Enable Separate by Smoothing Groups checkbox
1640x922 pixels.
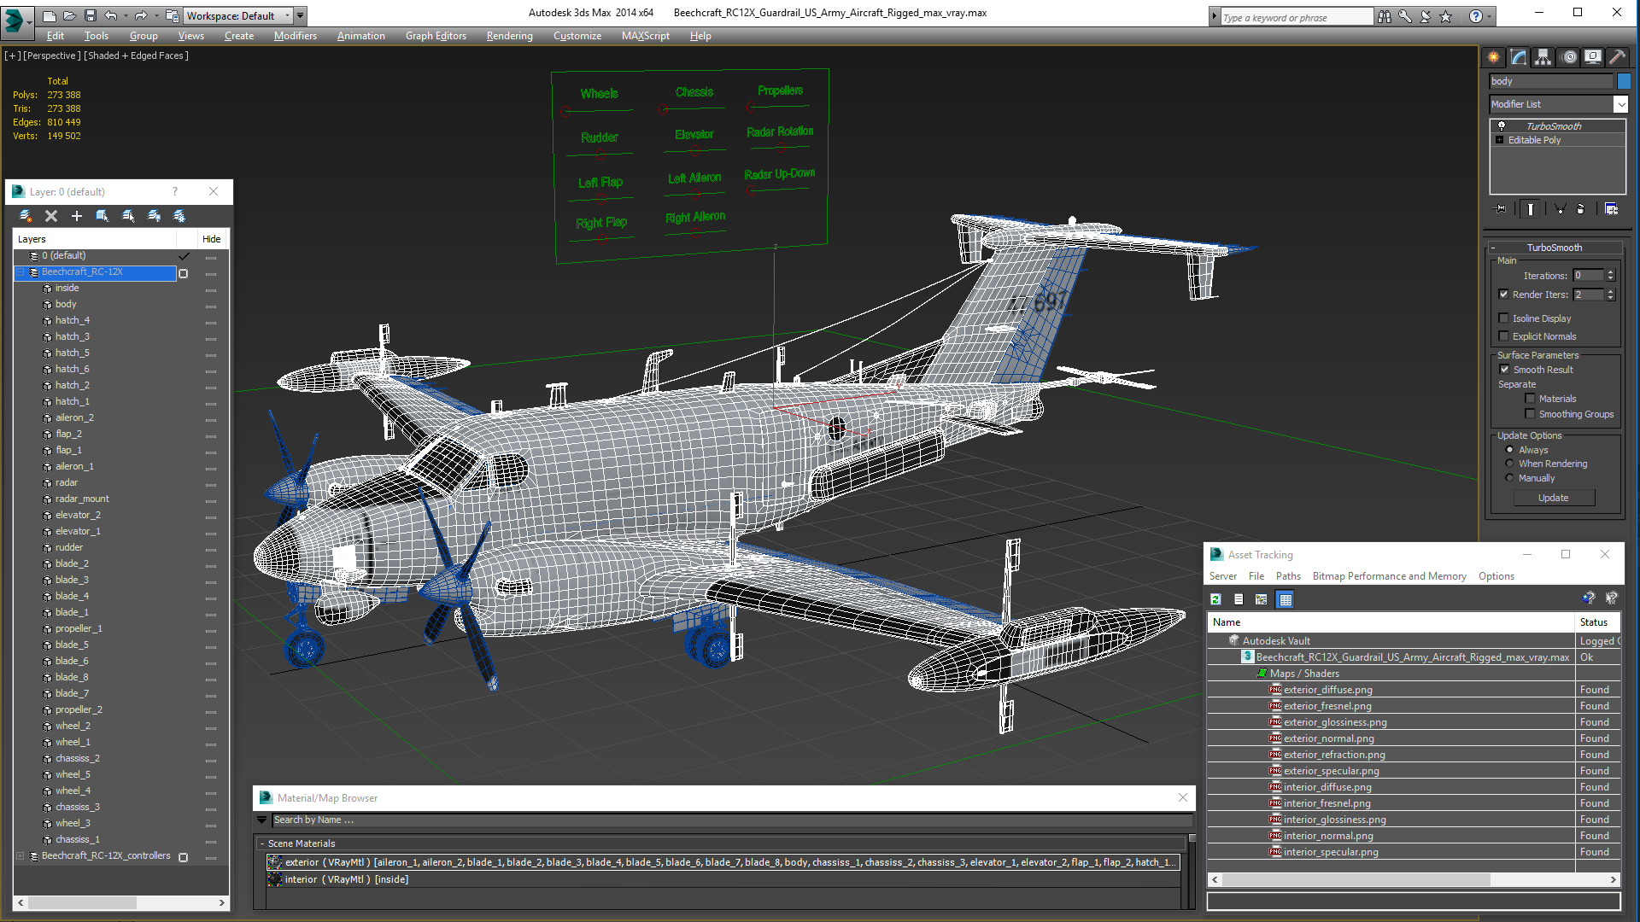tap(1530, 414)
